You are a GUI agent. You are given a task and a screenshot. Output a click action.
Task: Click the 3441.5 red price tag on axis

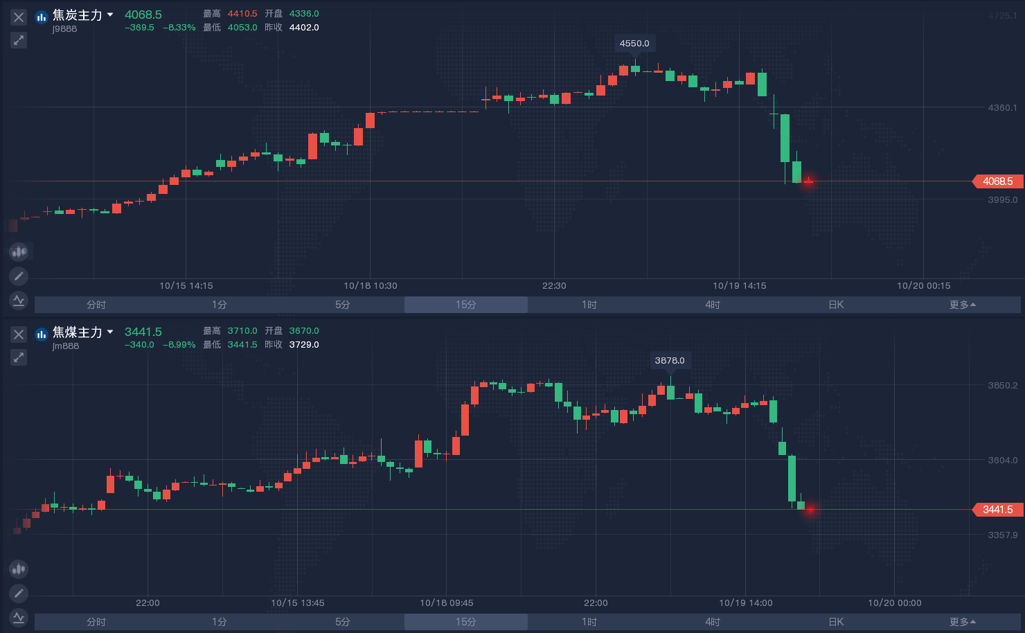pyautogui.click(x=997, y=510)
